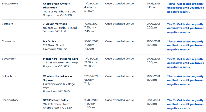Click the Cremorne suburb cell
The height and width of the screenshot is (112, 206).
click(8, 41)
